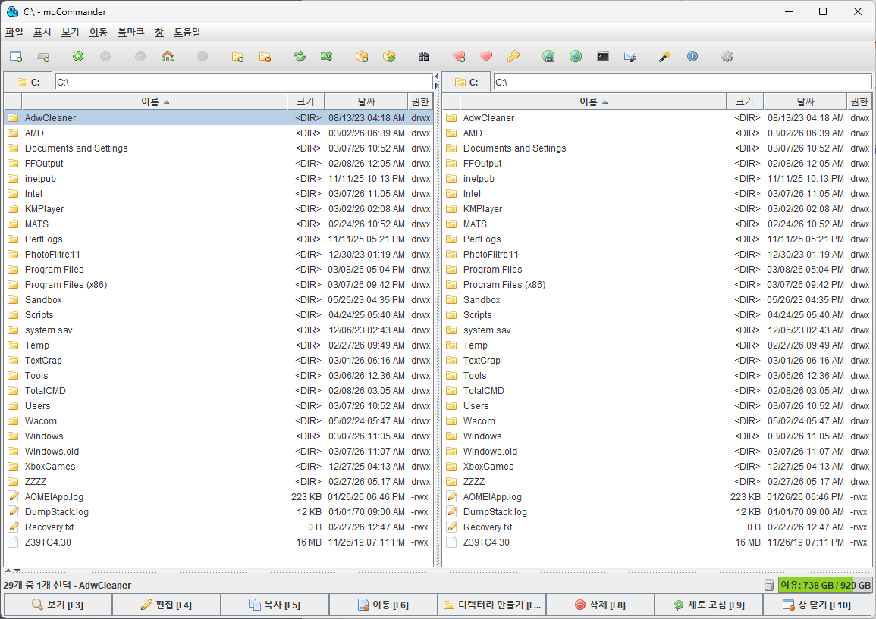Open the 도움말 menu
Screen dimensions: 876x619
[187, 33]
